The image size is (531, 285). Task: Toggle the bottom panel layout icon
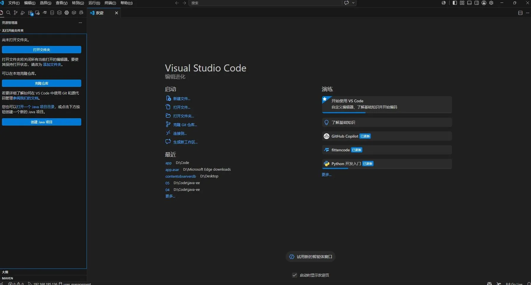469,3
